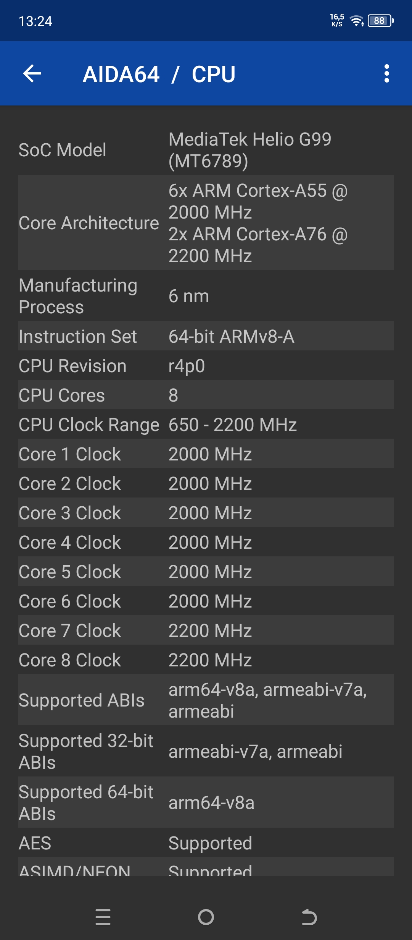Select the Core 7 Clock row

[x=206, y=630]
